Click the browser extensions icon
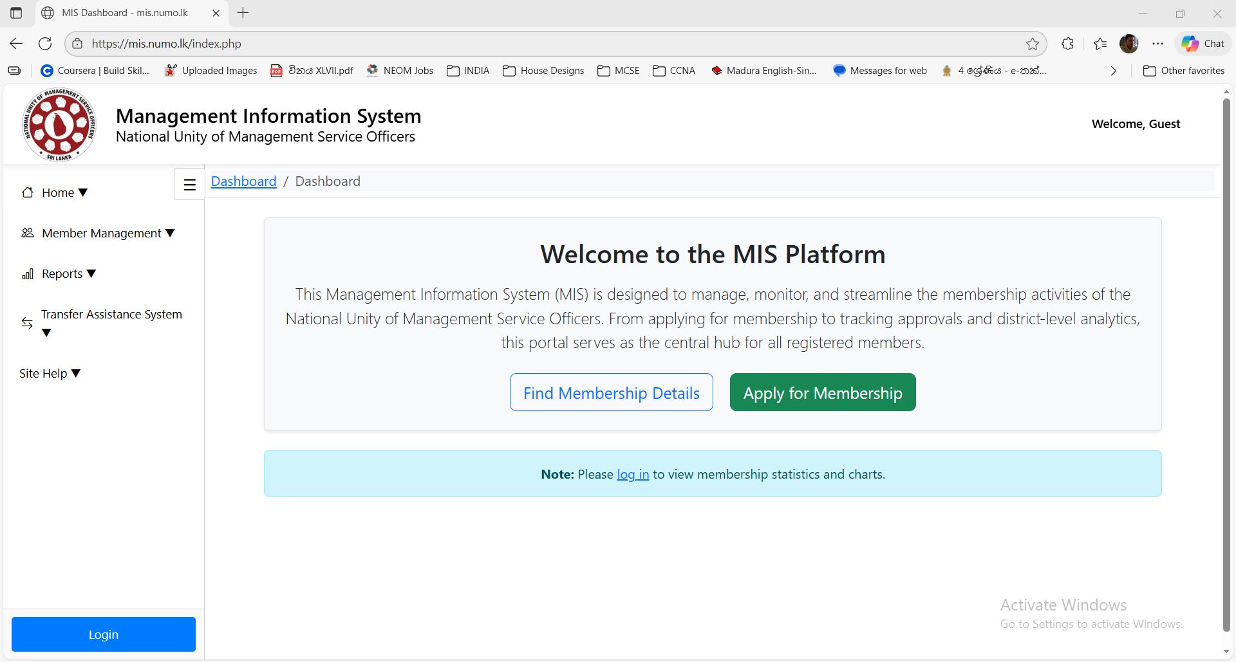The image size is (1236, 662). 1067,43
